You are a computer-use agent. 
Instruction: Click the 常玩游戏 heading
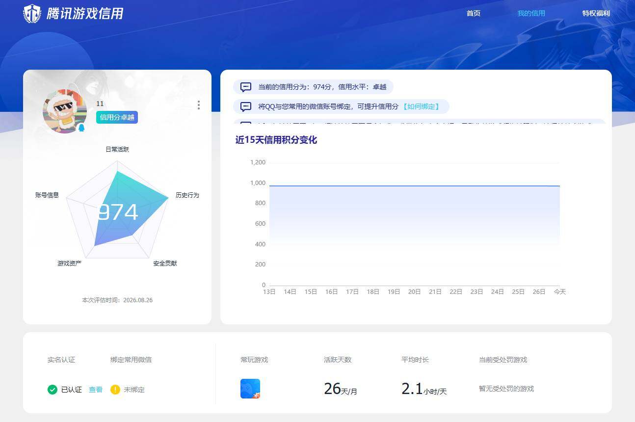click(x=254, y=360)
